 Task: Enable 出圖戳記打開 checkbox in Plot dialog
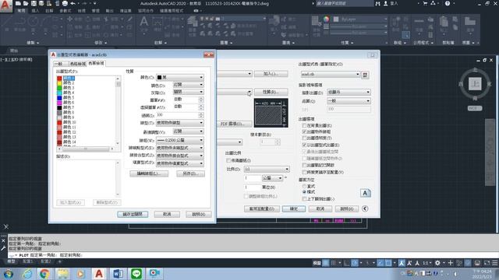tap(304, 166)
